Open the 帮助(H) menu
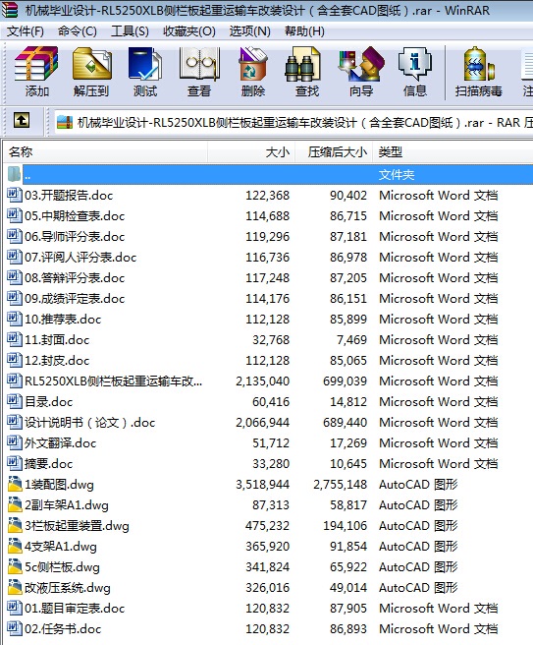The width and height of the screenshot is (533, 645). (x=304, y=31)
